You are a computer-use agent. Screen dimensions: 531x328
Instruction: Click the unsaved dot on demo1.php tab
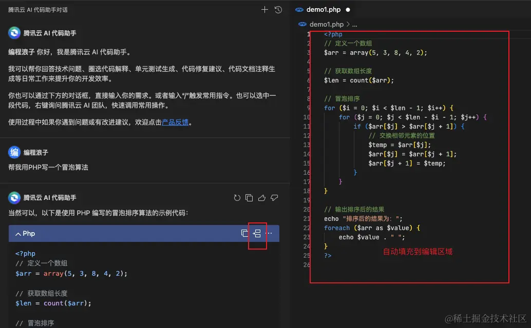pyautogui.click(x=348, y=10)
